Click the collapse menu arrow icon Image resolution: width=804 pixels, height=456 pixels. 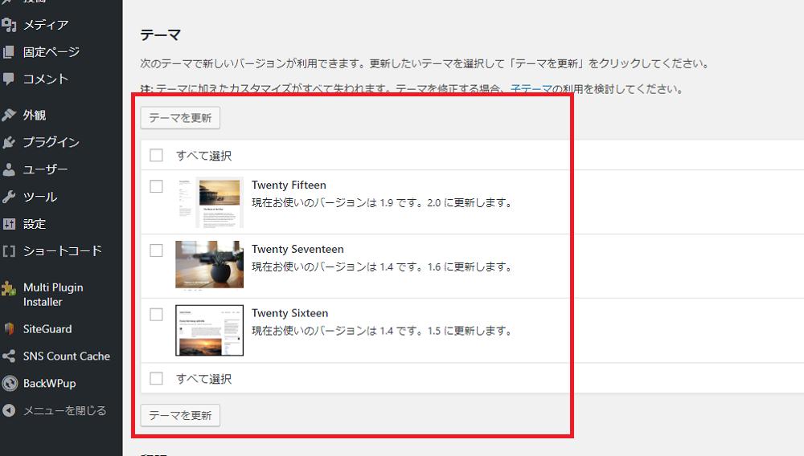pyautogui.click(x=9, y=410)
